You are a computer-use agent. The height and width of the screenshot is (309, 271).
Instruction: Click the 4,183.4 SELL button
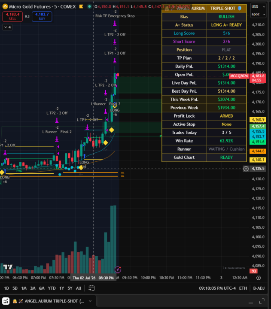point(12,16)
